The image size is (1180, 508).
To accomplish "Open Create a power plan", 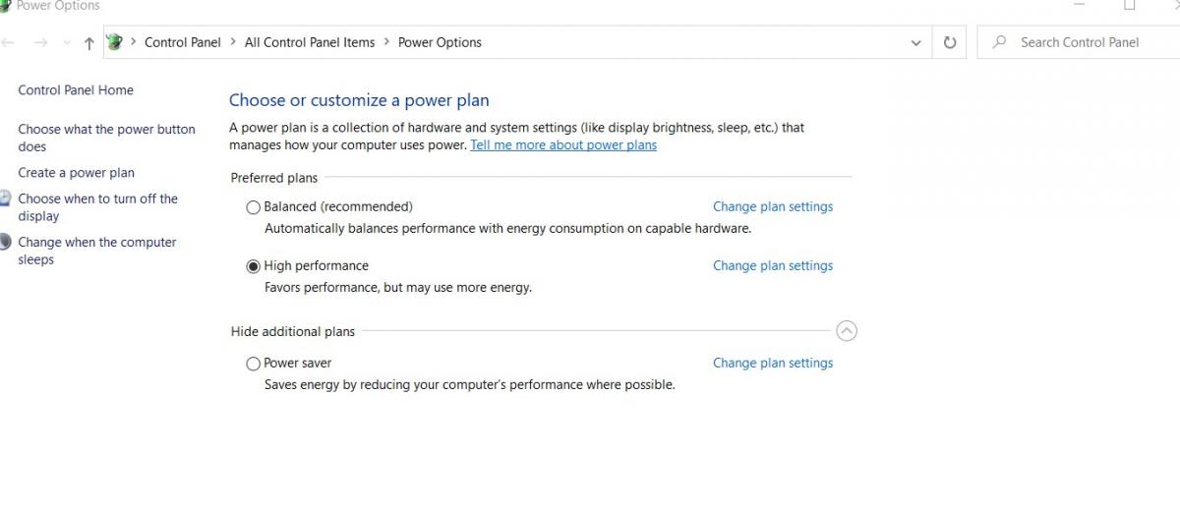I will (77, 173).
